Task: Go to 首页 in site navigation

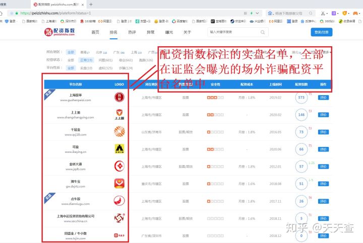Action: (x=95, y=32)
